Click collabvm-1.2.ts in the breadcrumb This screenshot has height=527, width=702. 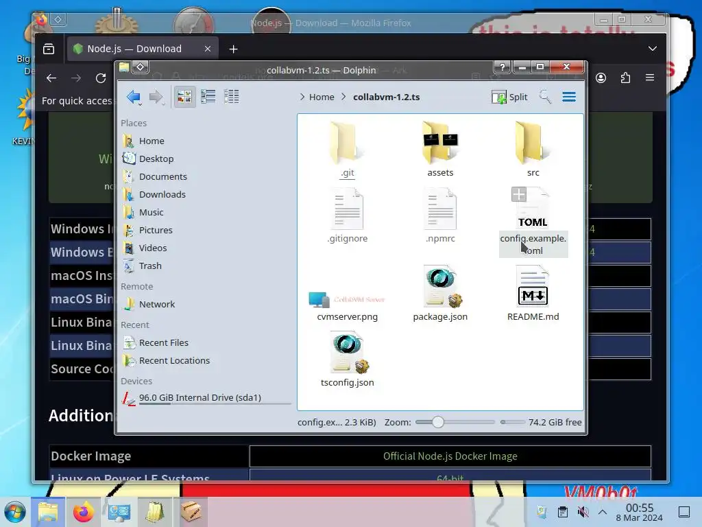387,97
